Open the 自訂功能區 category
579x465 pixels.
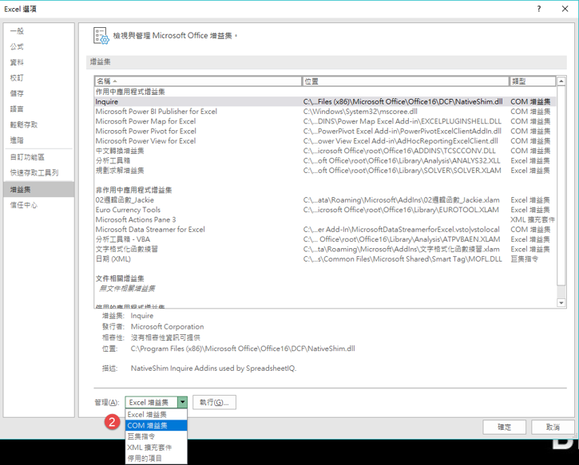[x=39, y=157]
